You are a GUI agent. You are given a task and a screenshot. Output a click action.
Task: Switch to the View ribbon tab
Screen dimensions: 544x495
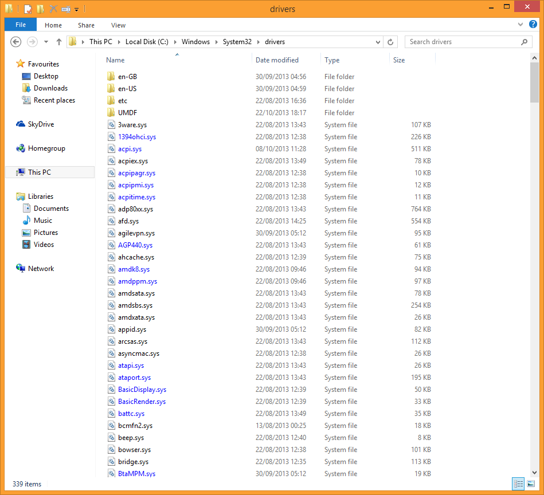(118, 25)
